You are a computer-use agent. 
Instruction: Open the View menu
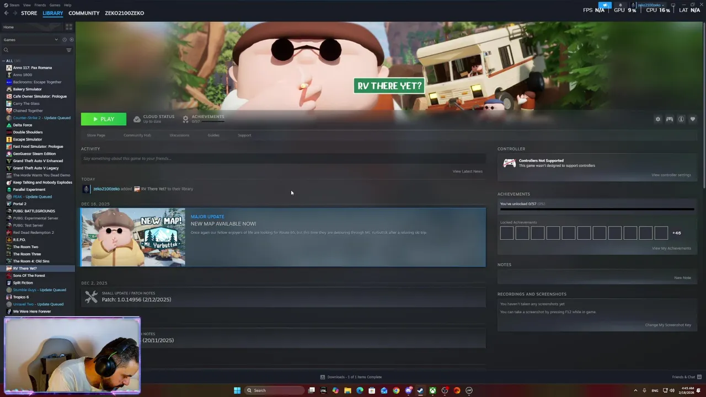click(x=27, y=5)
